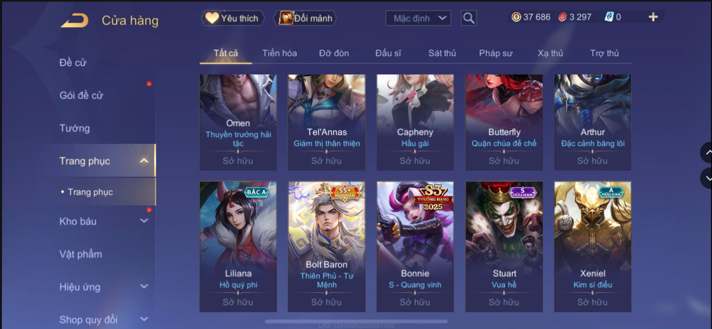Switch to the Pháp sư tab
The image size is (712, 329).
pyautogui.click(x=496, y=53)
